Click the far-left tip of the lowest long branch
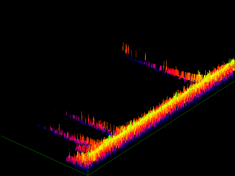Viewport: 235px width, 176px height. point(39,126)
